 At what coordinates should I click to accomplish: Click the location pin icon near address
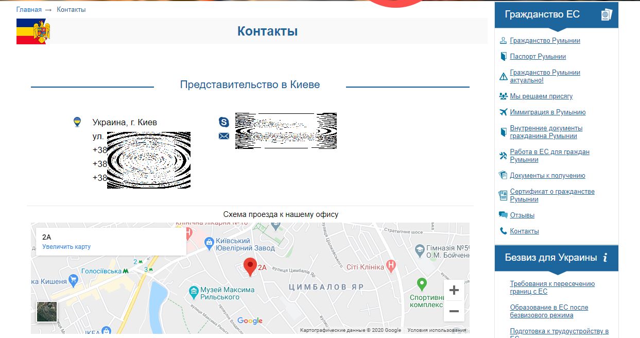pyautogui.click(x=77, y=122)
